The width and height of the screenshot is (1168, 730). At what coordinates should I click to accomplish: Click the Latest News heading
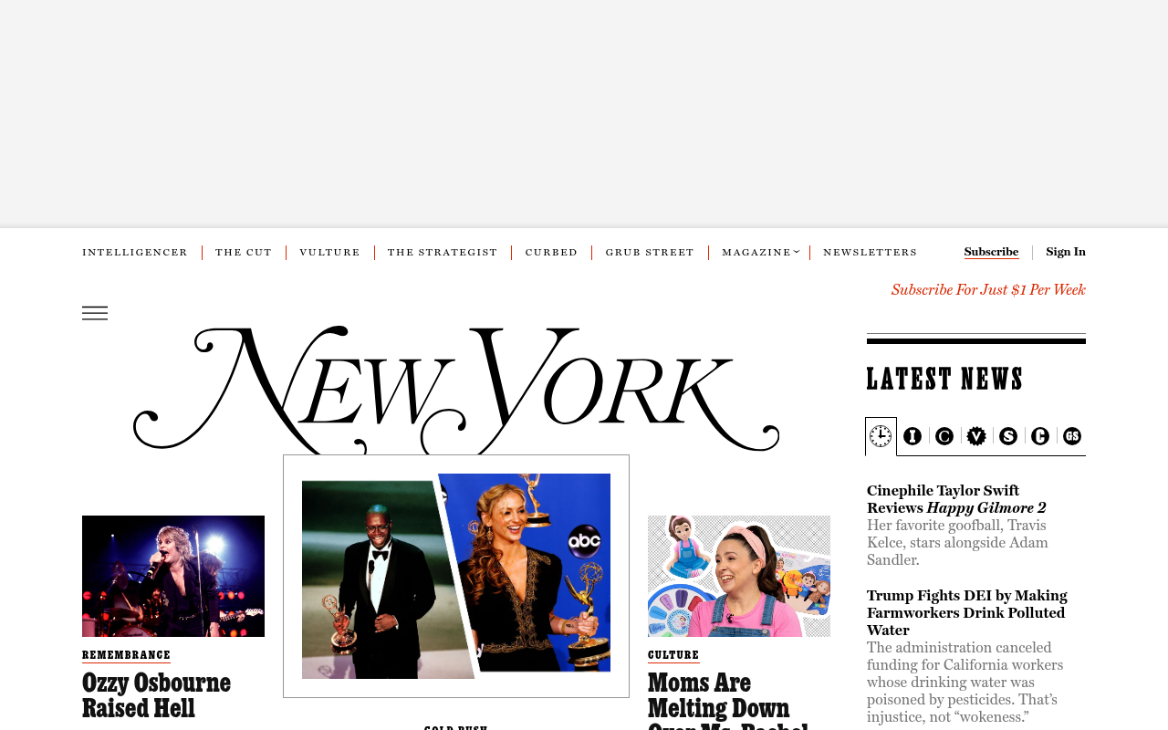tap(944, 379)
